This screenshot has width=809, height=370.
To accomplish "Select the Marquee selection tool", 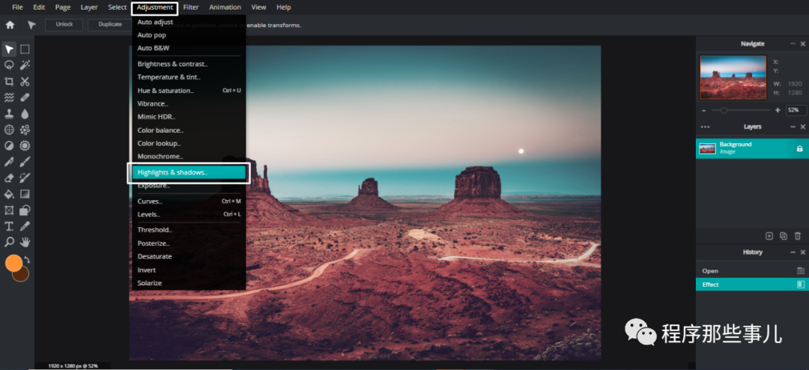I will pos(25,49).
